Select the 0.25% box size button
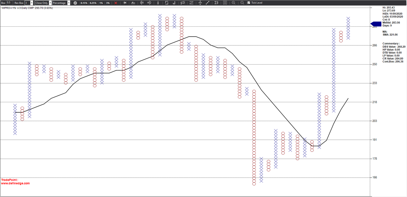The width and height of the screenshot is (407, 197). pos(93,3)
